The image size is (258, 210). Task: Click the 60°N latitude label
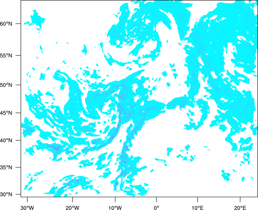tap(6, 24)
